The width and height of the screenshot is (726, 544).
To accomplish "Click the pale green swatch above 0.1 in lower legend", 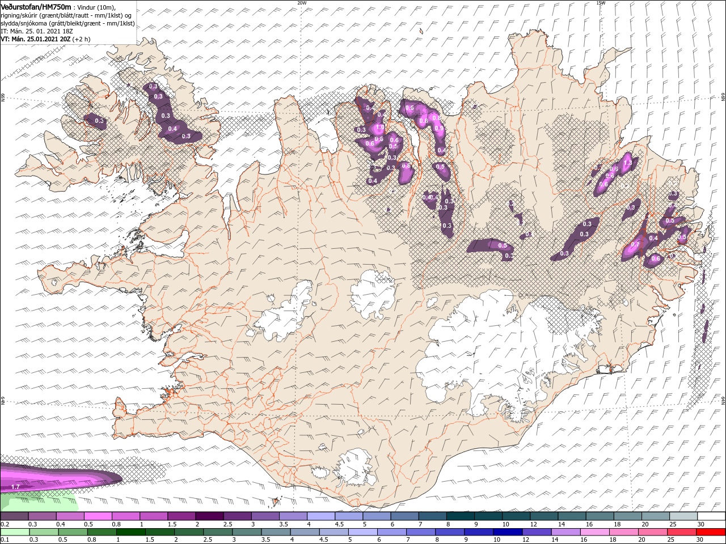I will click(14, 532).
